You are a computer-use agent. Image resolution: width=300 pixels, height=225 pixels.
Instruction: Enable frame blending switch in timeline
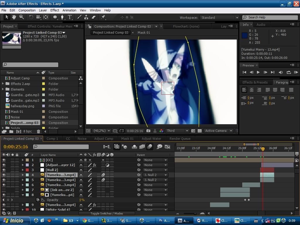(142, 146)
